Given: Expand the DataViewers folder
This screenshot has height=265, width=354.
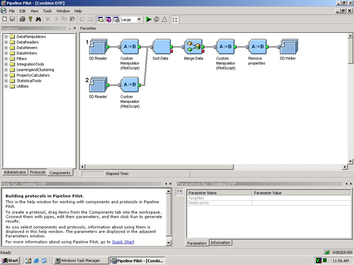Looking at the screenshot, I should pyautogui.click(x=6, y=47).
